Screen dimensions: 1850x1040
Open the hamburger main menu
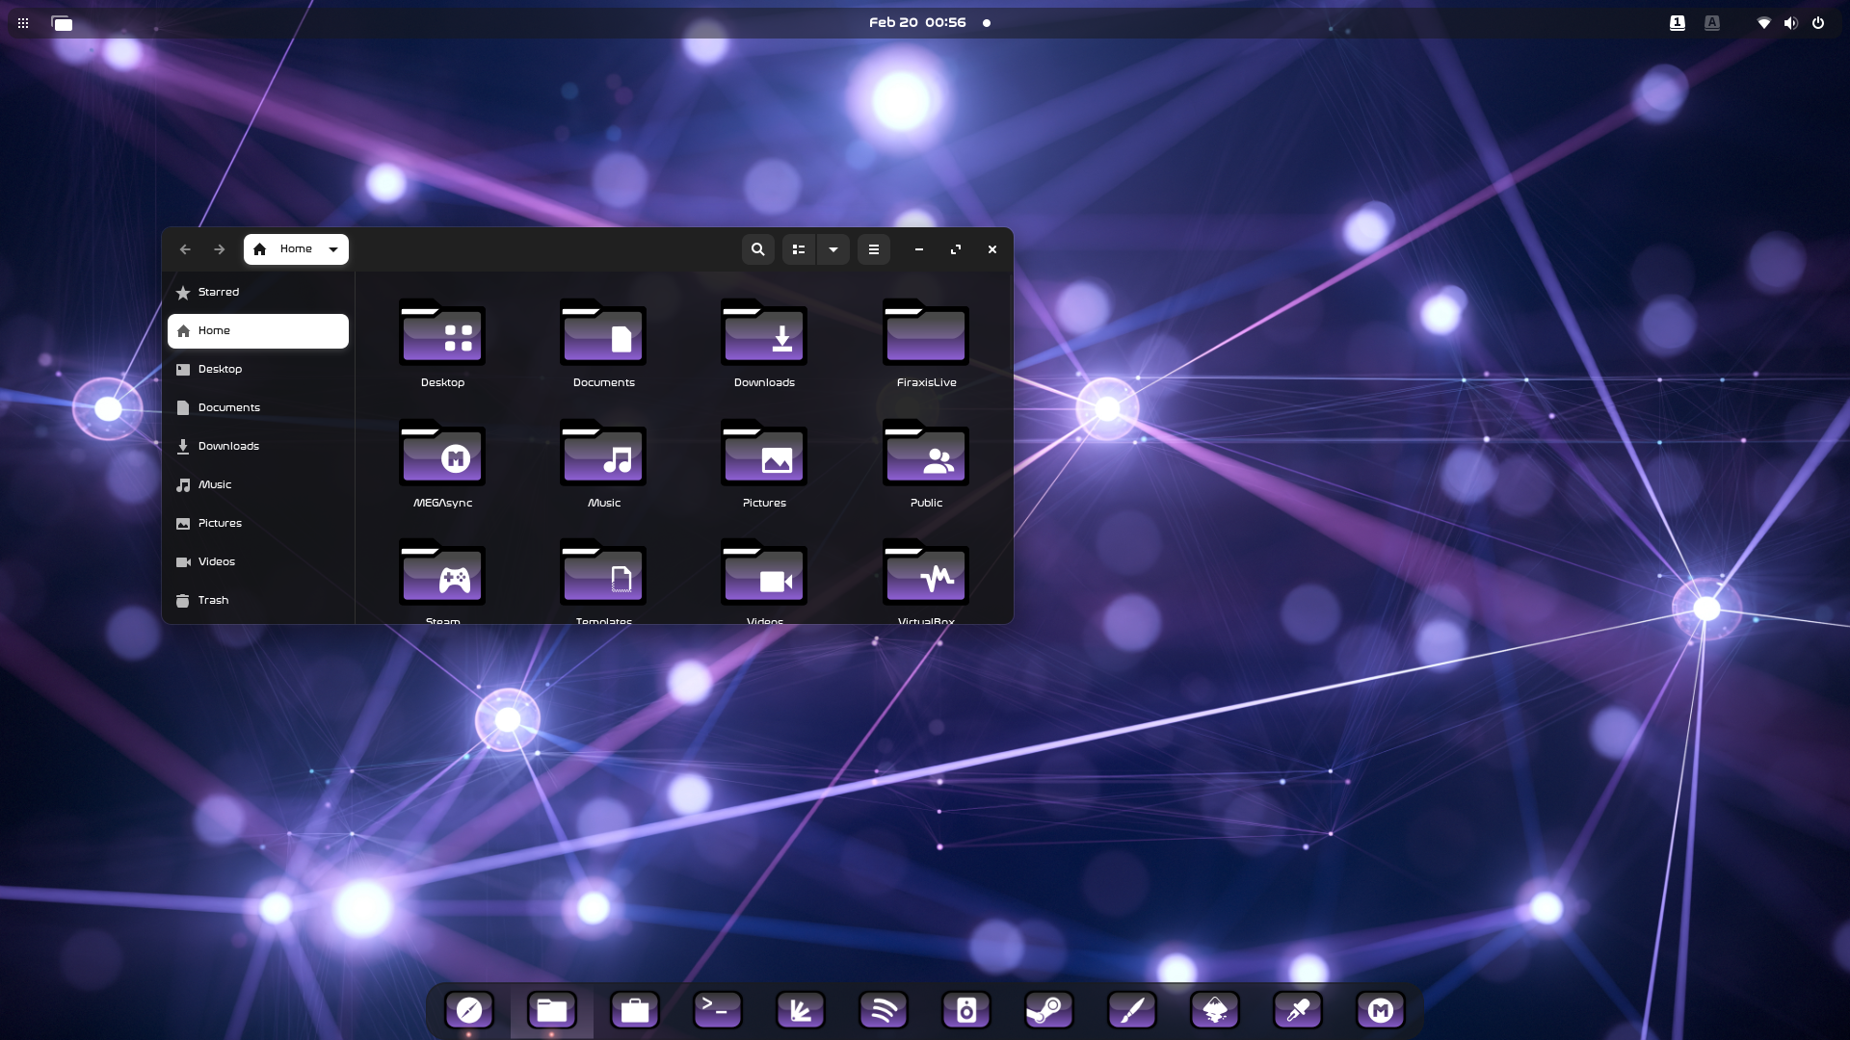point(874,249)
